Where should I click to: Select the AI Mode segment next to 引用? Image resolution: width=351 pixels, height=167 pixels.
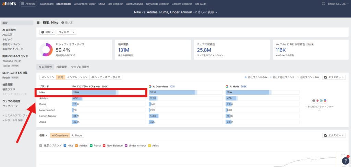[77, 135]
